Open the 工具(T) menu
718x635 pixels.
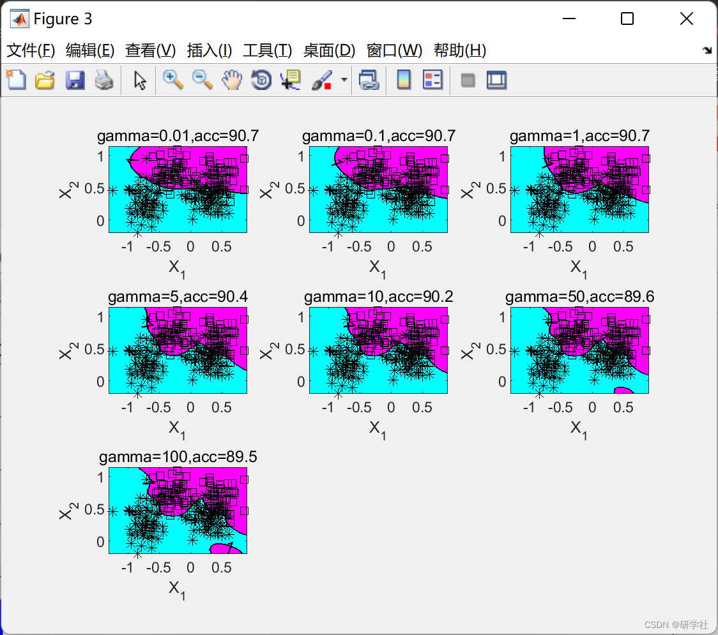click(268, 50)
